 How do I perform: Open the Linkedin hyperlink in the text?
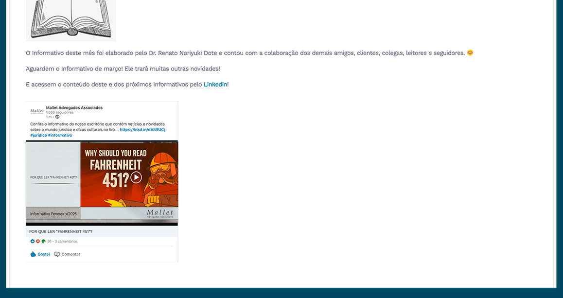point(215,85)
